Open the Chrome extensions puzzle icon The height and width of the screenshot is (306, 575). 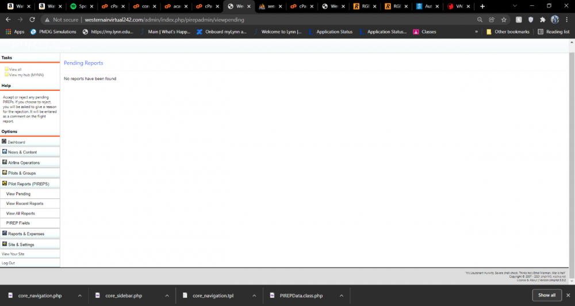click(x=542, y=20)
